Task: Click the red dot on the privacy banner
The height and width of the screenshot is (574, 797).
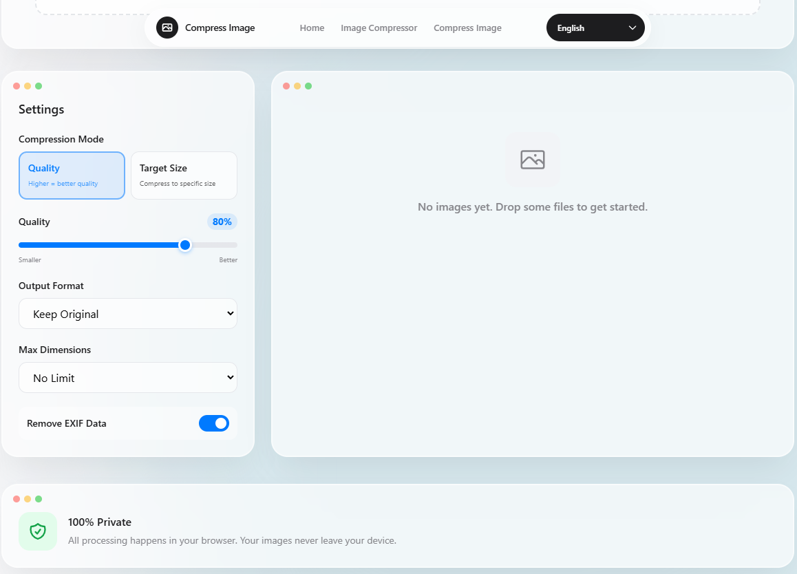Action: (16, 498)
